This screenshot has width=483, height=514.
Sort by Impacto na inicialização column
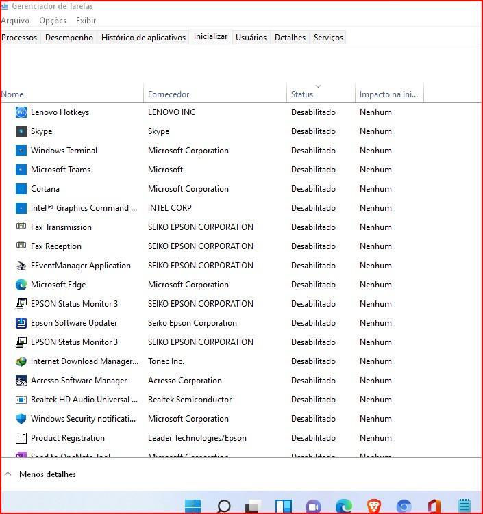(x=389, y=94)
